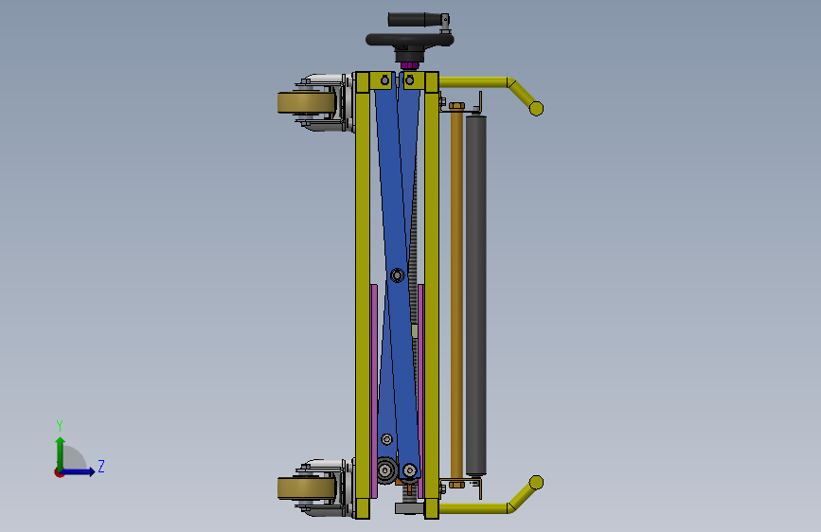Select the right yellow frame column
The image size is (821, 532).
coord(432,296)
